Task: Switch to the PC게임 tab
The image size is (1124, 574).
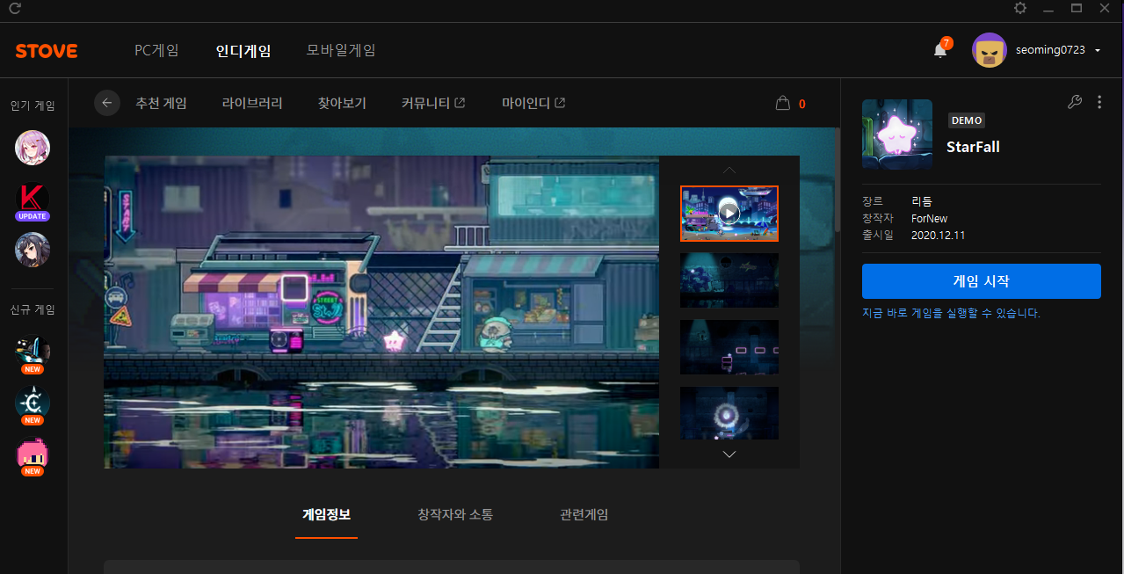Action: pos(156,50)
